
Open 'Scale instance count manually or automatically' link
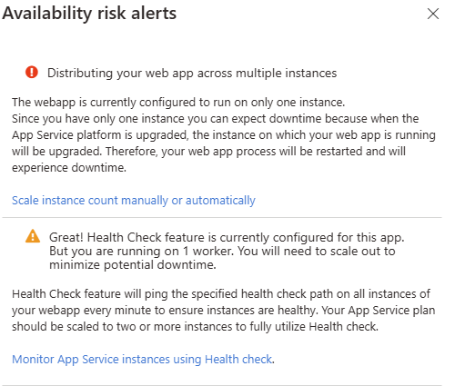coord(134,201)
